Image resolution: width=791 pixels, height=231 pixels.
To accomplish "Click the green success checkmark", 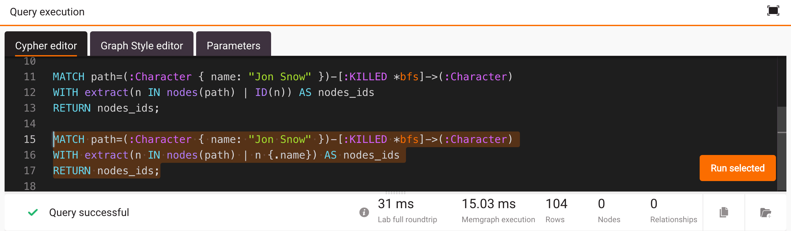I will click(x=33, y=212).
